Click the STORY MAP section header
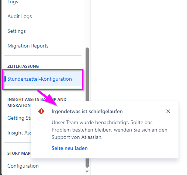Image resolution: width=187 pixels, height=175 pixels. tap(19, 153)
